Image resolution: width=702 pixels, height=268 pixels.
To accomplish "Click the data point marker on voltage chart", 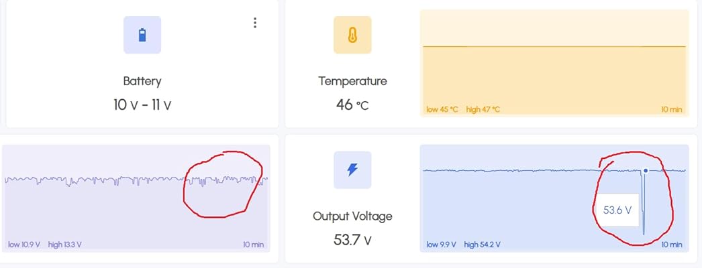I will click(646, 170).
